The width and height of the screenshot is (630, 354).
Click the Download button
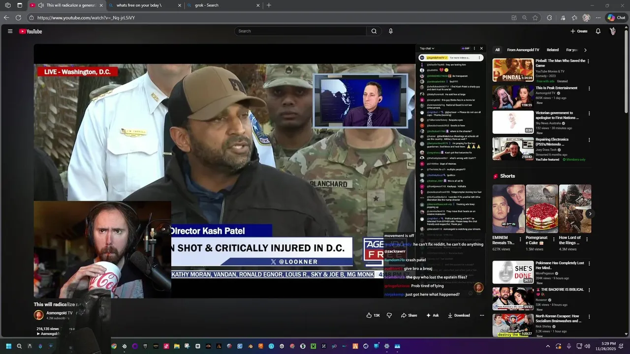click(x=459, y=315)
